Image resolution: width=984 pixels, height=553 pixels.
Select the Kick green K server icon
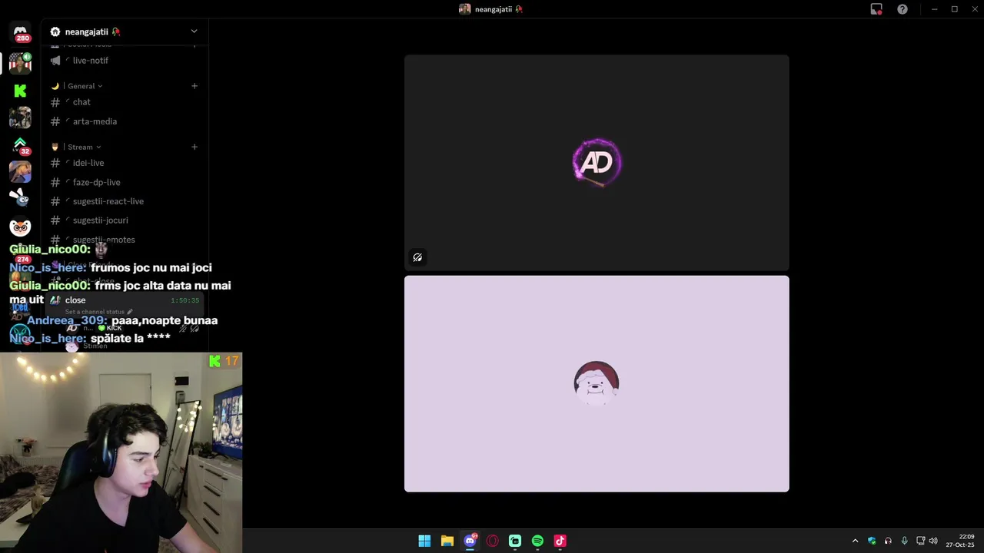(20, 91)
